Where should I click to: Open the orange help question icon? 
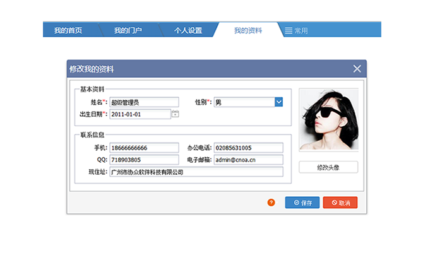[x=271, y=203]
